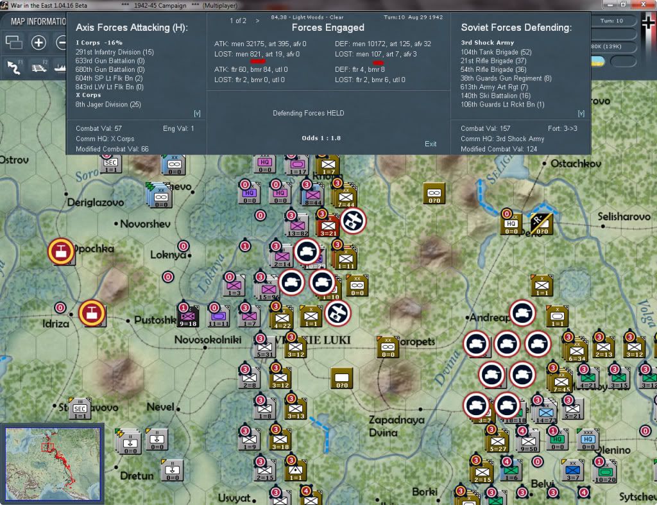Select the Soviet unit 0?0 west of Ostachkov
The height and width of the screenshot is (505, 657).
pyautogui.click(x=434, y=193)
